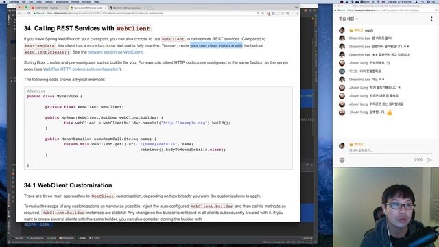
Task: Open Chrome's three-dot menu in docs window
Action: click(297, 14)
